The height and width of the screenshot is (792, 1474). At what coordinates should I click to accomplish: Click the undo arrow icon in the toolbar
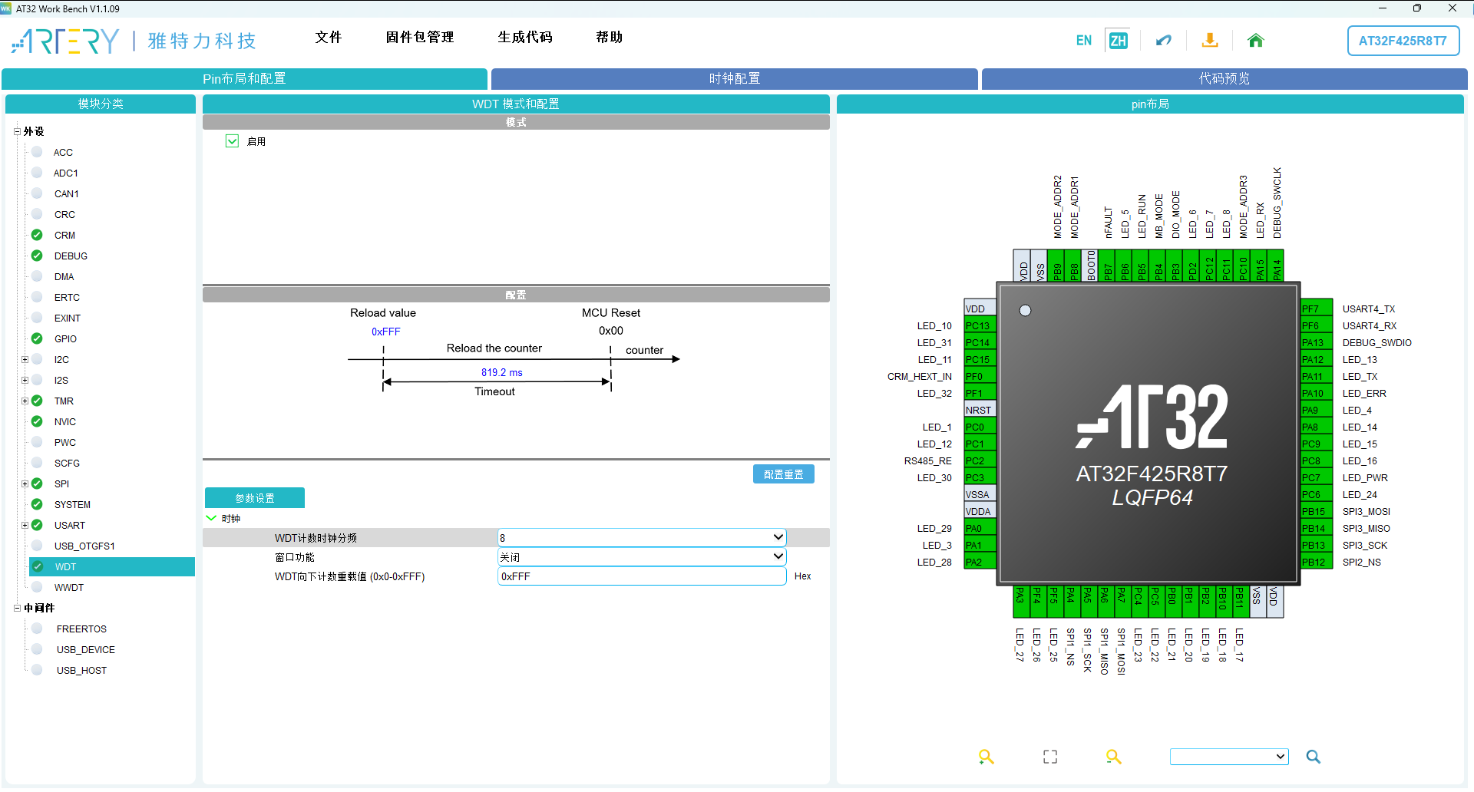point(1163,40)
